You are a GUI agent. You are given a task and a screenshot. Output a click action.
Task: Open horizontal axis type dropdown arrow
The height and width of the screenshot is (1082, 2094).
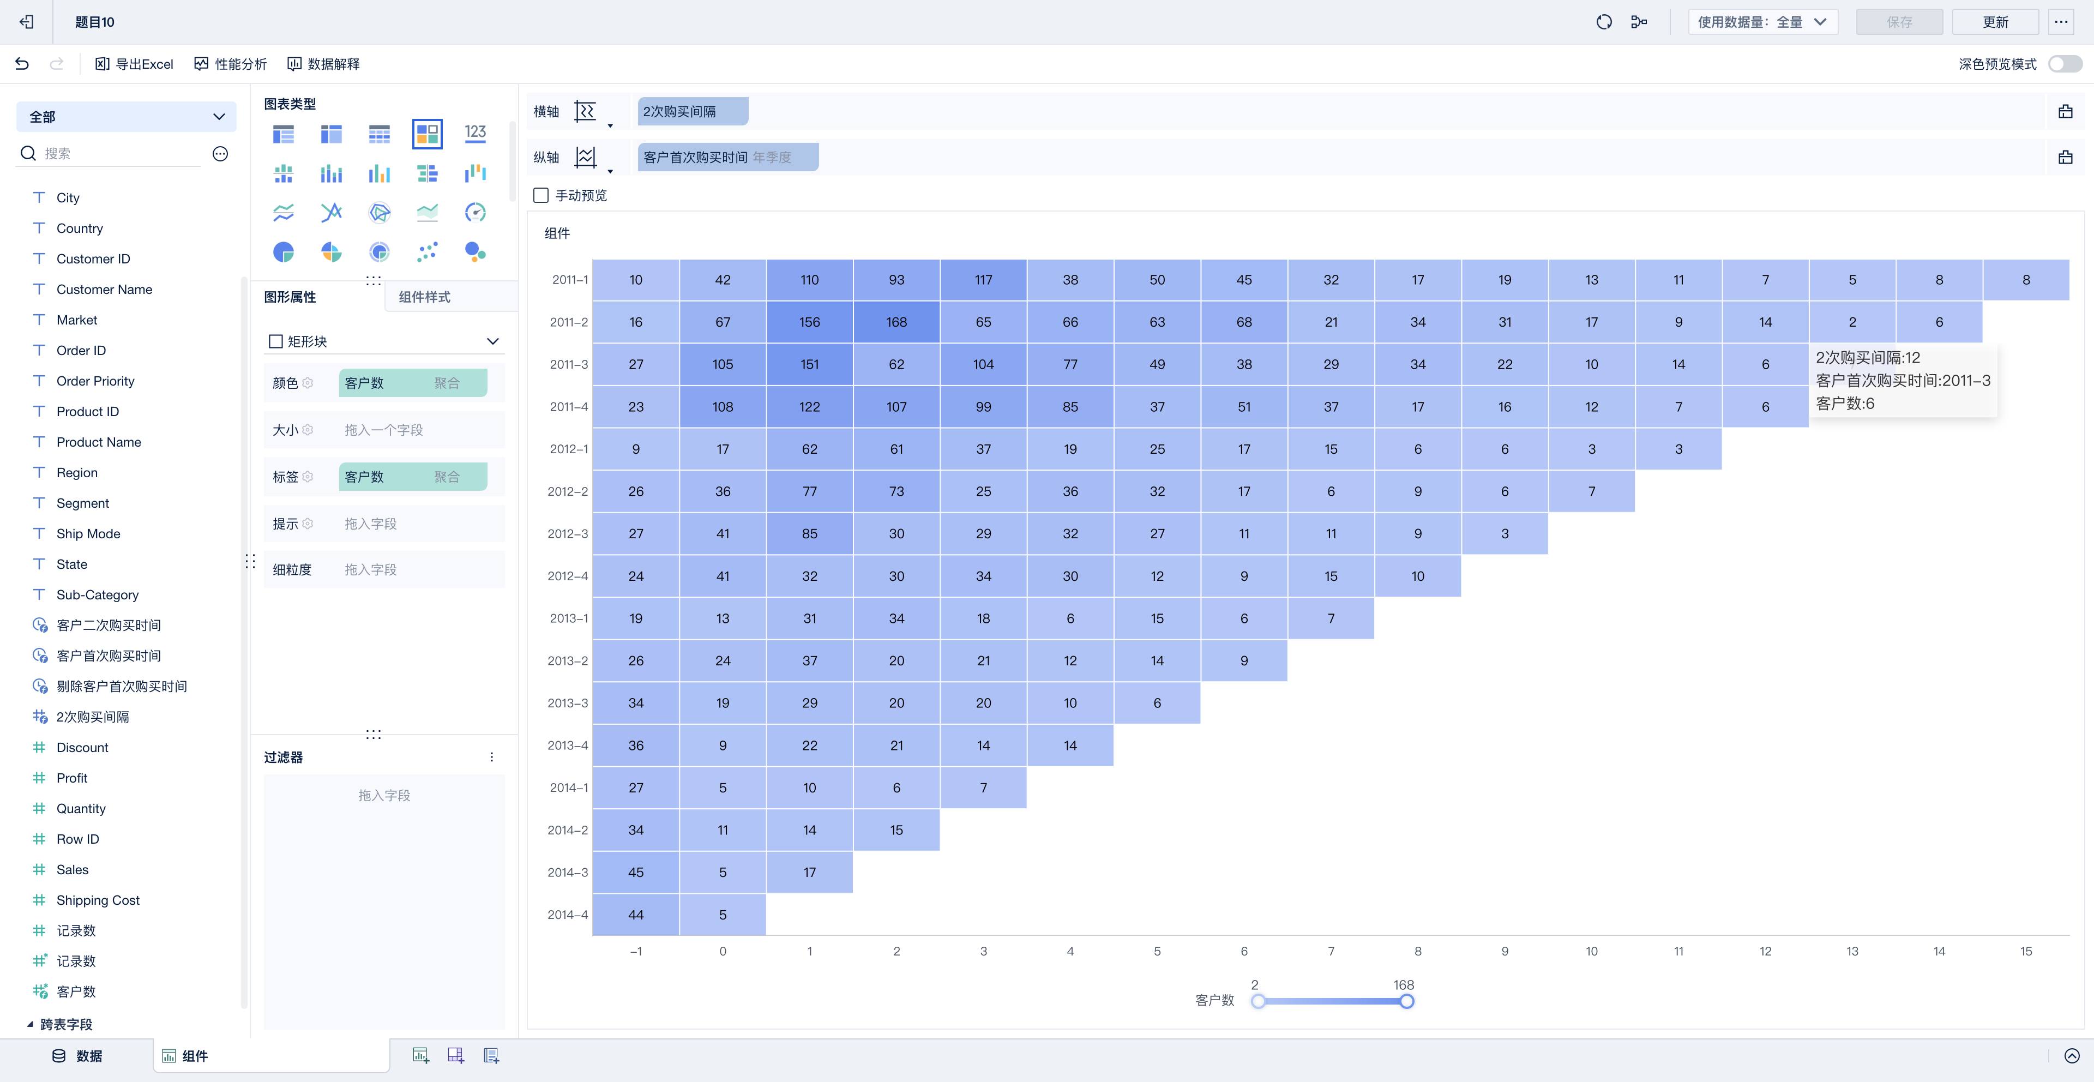[611, 125]
